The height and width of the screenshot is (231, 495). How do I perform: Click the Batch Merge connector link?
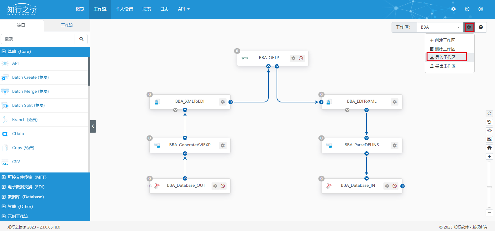coord(30,91)
